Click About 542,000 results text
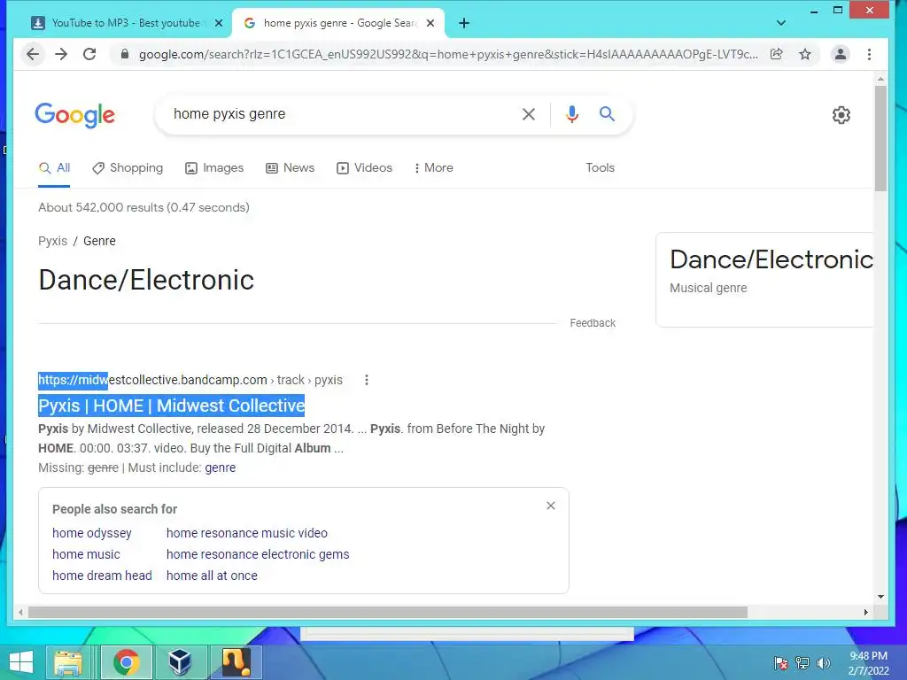Viewport: 907px width, 680px height. coord(144,207)
